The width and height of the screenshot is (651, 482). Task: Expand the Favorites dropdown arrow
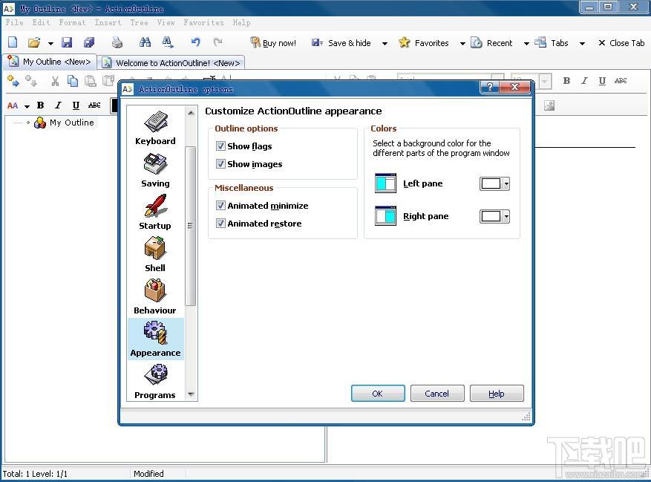(x=462, y=44)
